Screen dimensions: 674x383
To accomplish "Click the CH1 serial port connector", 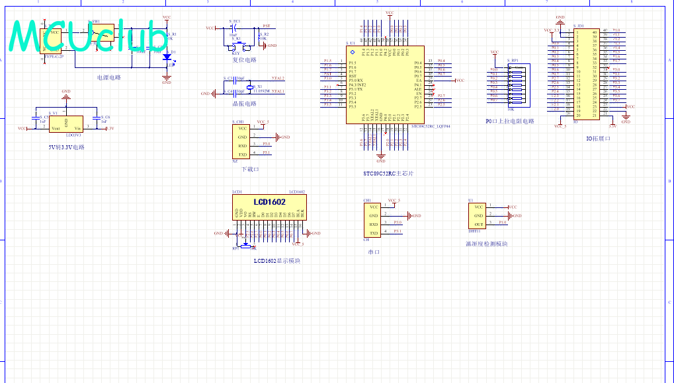I will point(372,220).
